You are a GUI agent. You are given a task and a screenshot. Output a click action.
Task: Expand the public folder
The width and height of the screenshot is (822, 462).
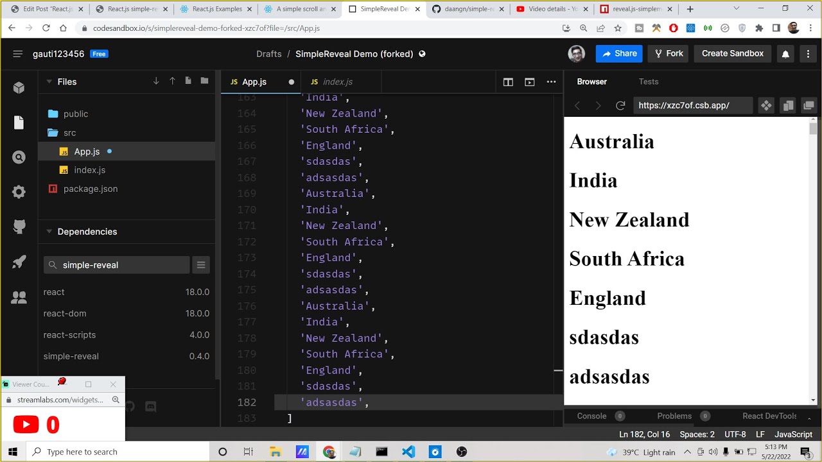pyautogui.click(x=75, y=114)
